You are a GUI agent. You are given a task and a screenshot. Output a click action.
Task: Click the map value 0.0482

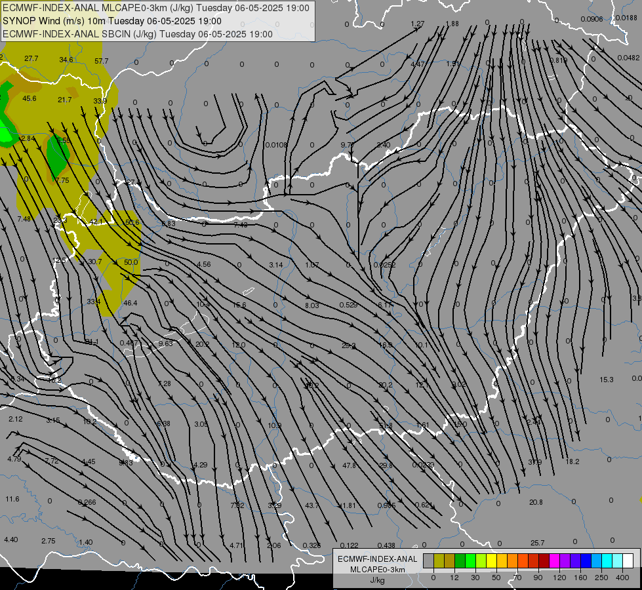628,58
